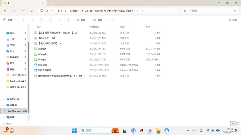Select 下载 in the sidebar
The image size is (241, 135).
coord(12,39)
